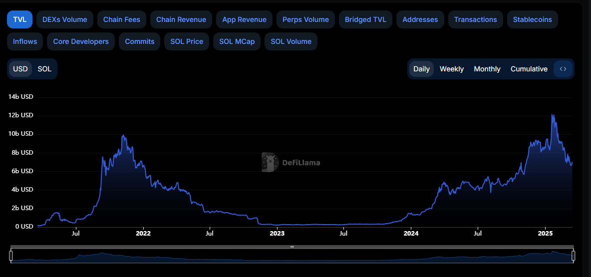This screenshot has height=277, width=591.
Task: Select the TVL metric chip
Action: [19, 19]
